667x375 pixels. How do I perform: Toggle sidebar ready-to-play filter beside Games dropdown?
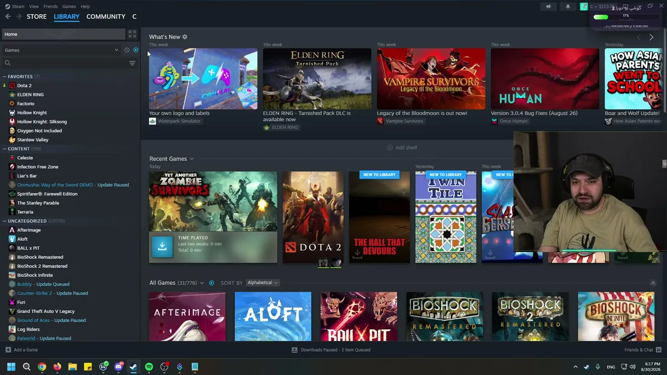coord(135,50)
